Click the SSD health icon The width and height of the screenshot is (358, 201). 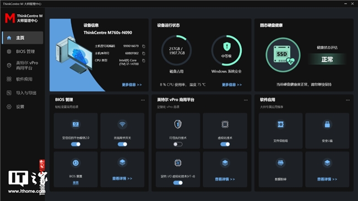click(283, 55)
